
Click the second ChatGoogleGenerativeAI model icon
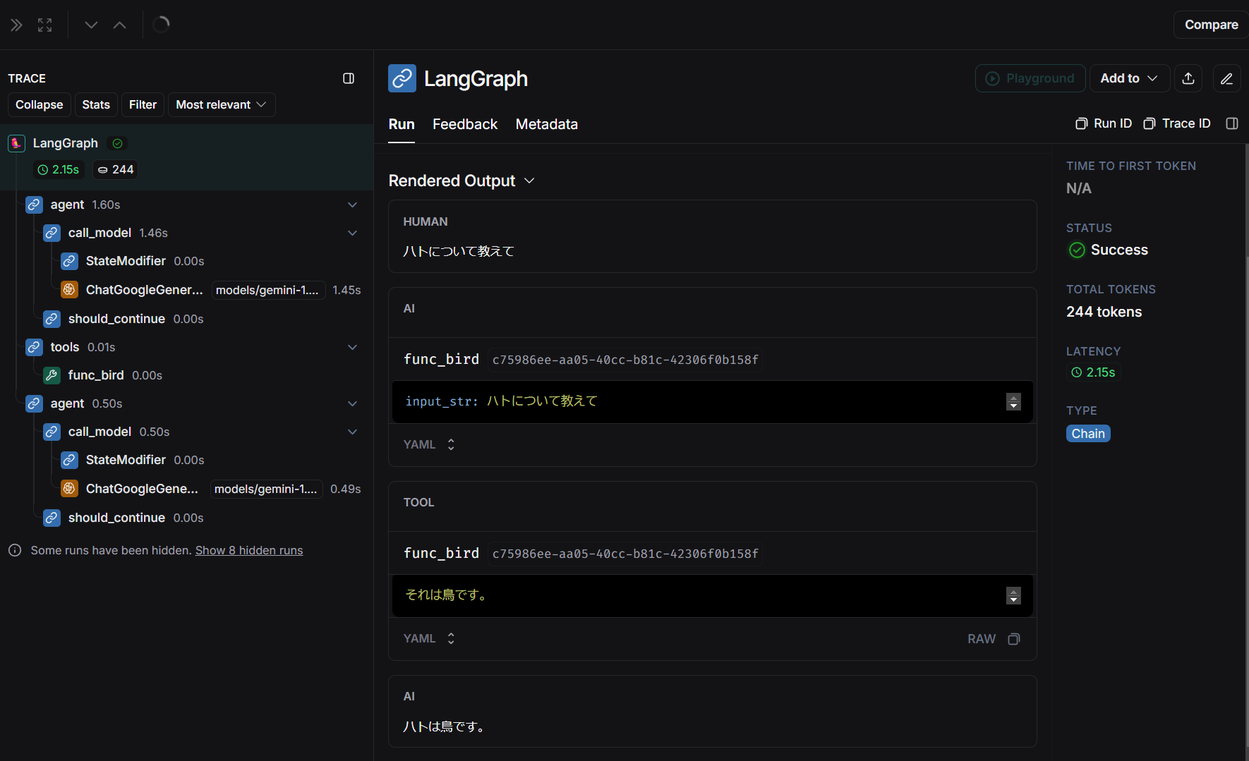point(70,488)
